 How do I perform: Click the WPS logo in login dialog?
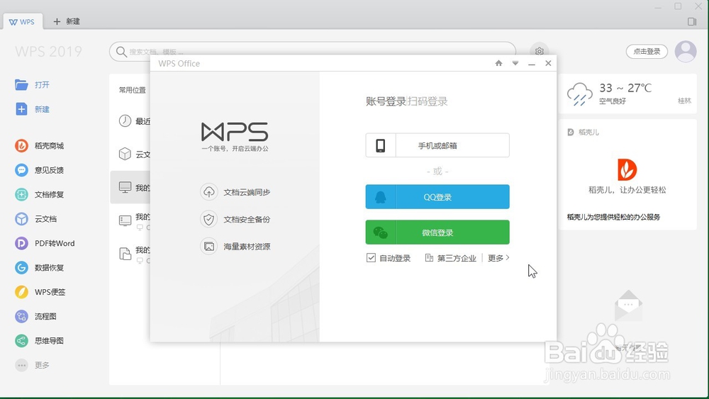tap(235, 132)
